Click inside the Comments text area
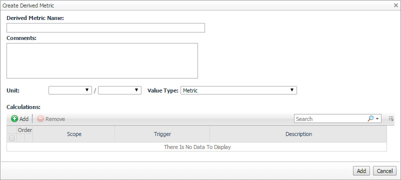 tap(102, 60)
